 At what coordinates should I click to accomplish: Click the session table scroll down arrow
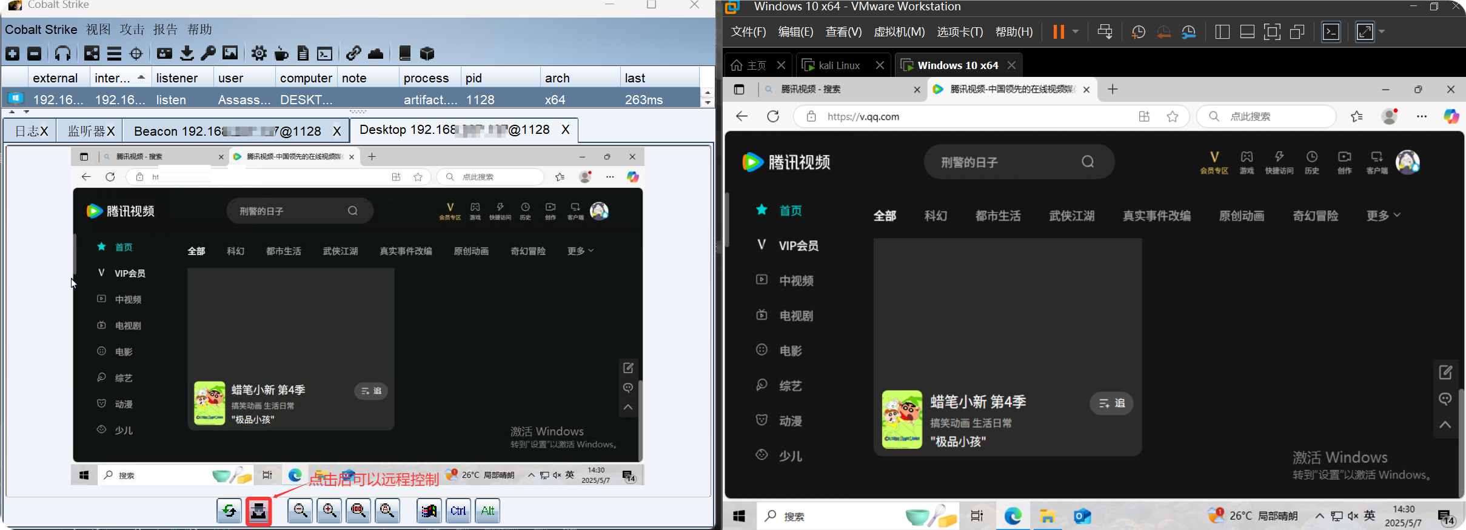tap(708, 103)
